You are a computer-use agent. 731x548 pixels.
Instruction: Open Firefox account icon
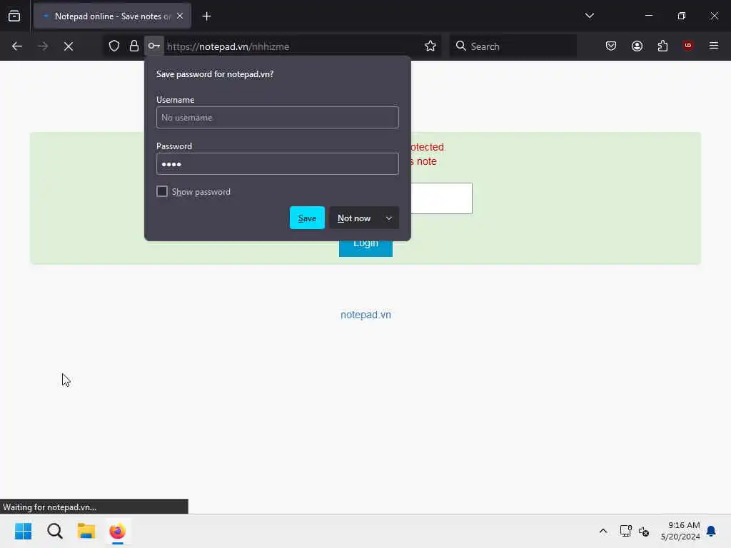(637, 46)
